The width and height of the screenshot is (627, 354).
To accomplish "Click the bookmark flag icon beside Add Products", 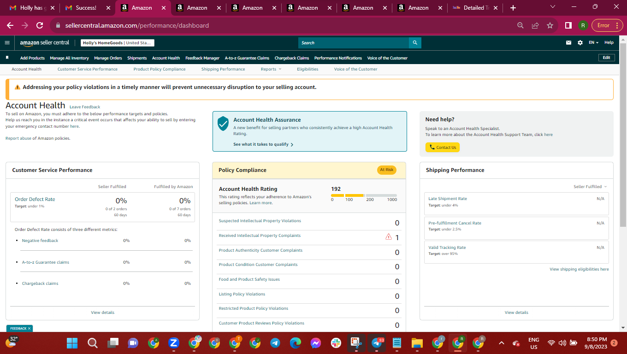I will tap(7, 58).
